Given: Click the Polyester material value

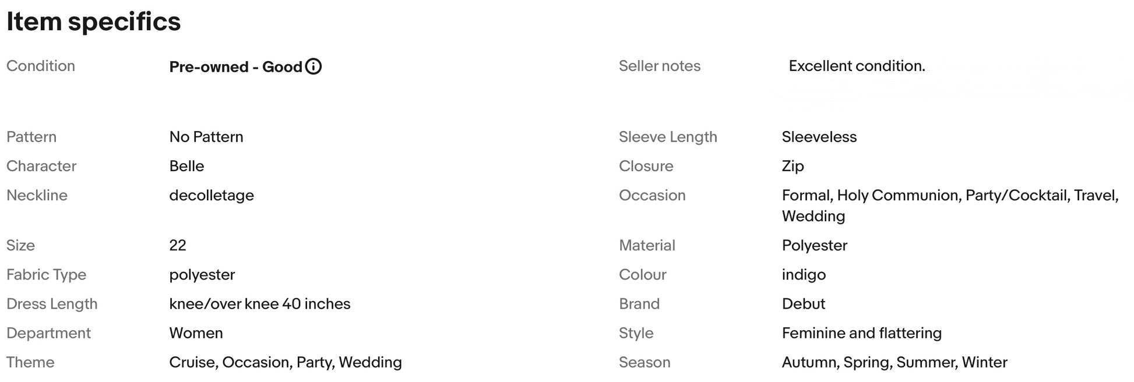Looking at the screenshot, I should [815, 246].
